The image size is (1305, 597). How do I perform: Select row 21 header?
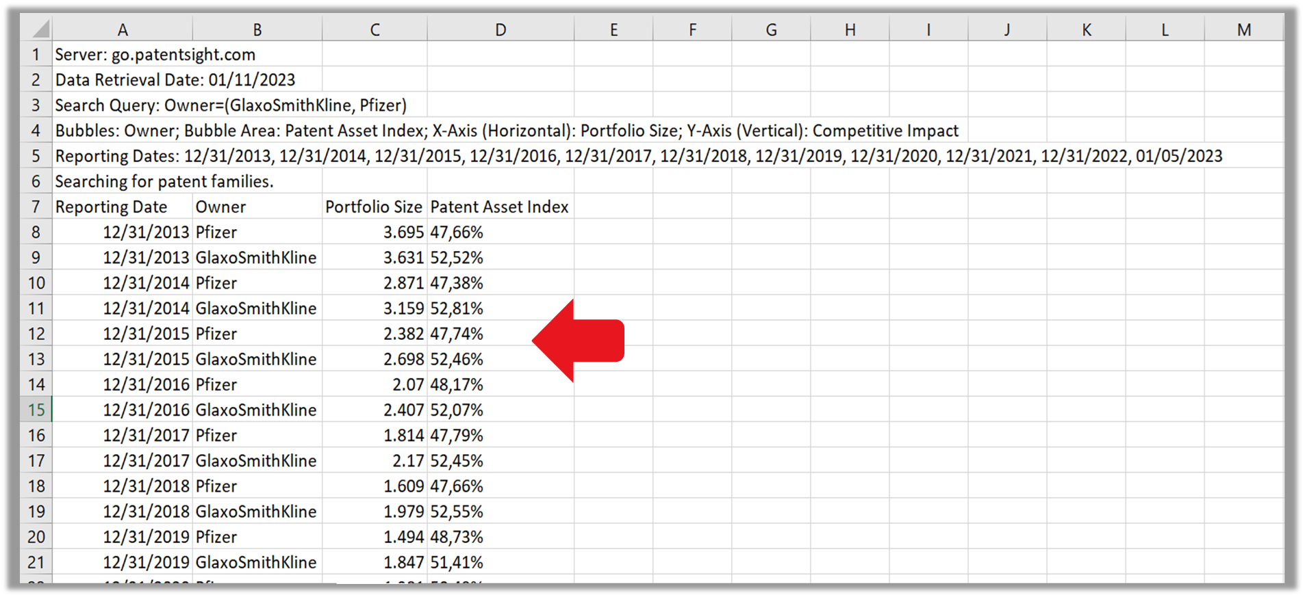36,562
